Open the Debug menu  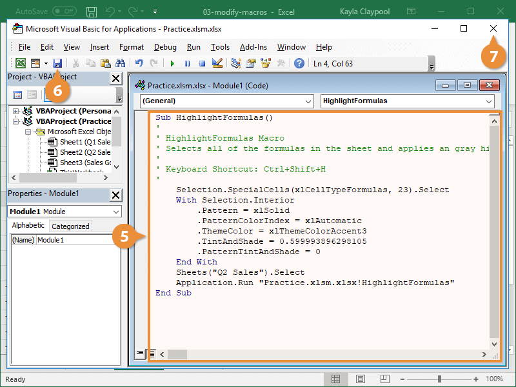pyautogui.click(x=165, y=47)
